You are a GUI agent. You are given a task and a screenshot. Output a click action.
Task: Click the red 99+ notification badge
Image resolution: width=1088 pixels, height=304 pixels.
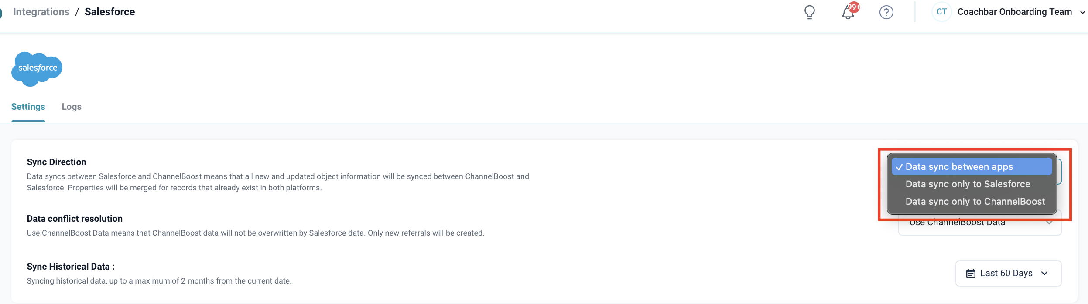[854, 7]
